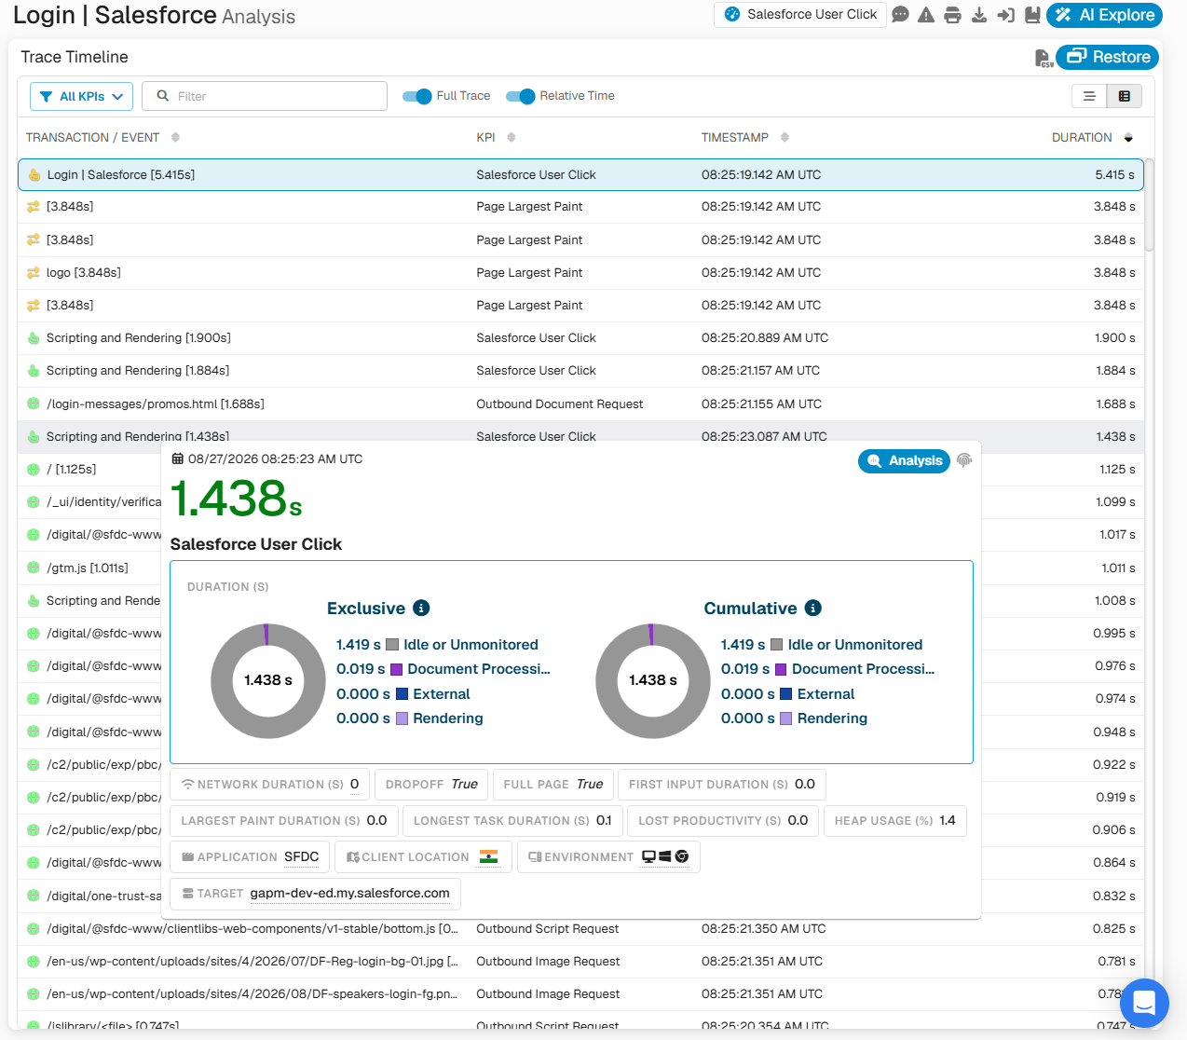Click into the Filter text field

[265, 96]
